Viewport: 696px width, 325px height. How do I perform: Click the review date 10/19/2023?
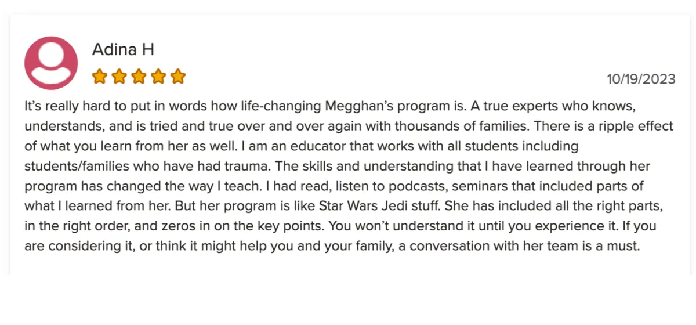click(x=641, y=79)
